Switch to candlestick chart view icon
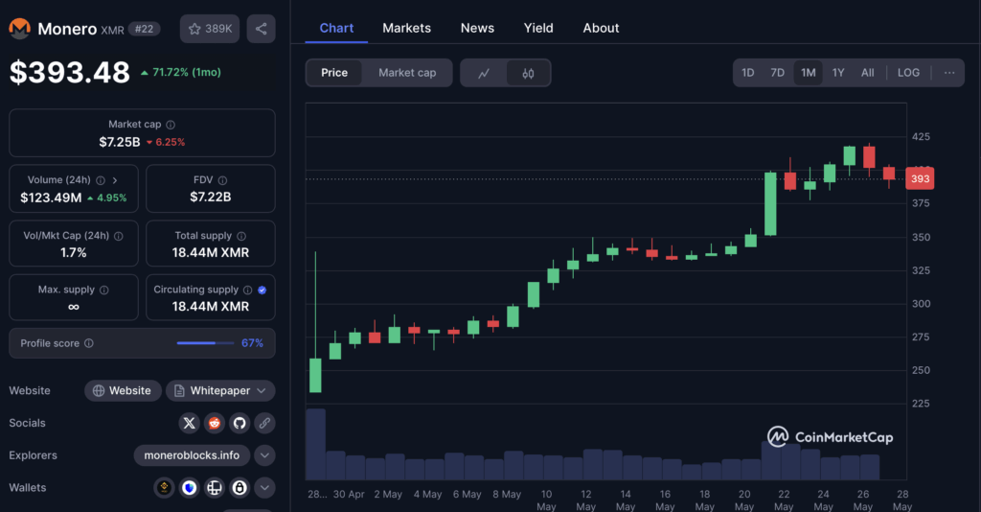This screenshot has height=512, width=981. [528, 73]
